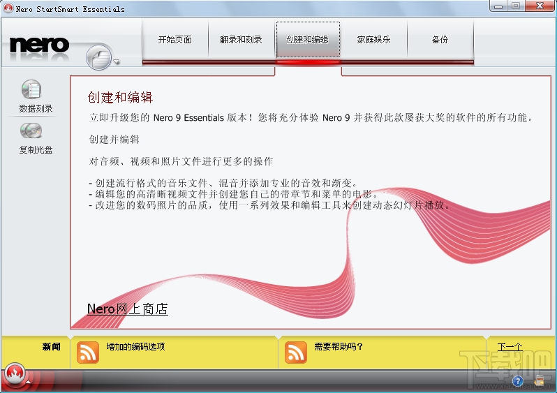Click the red Nero flame button at bottom left

click(15, 374)
